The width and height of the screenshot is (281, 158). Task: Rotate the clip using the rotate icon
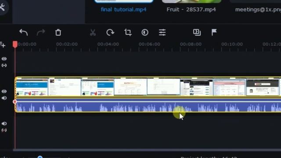coord(110,32)
